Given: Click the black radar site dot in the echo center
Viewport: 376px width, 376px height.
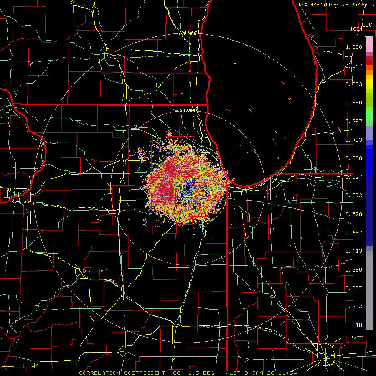Looking at the screenshot, I should point(188,188).
